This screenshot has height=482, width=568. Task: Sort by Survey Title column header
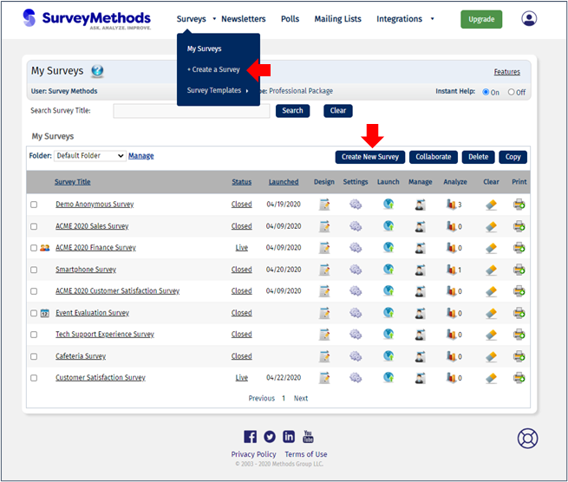pyautogui.click(x=73, y=182)
